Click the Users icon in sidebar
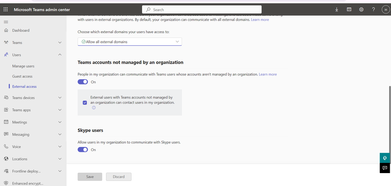Image resolution: width=391 pixels, height=186 pixels. click(6, 55)
